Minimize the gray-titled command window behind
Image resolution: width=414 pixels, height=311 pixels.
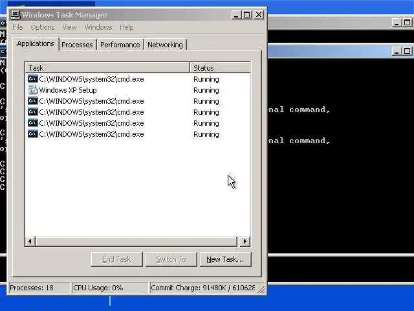pos(397,23)
